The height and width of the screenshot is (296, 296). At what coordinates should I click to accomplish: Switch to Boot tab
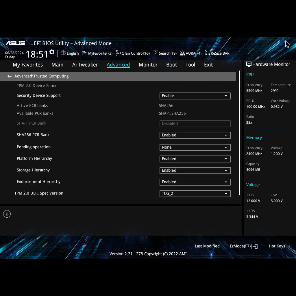[x=171, y=65]
